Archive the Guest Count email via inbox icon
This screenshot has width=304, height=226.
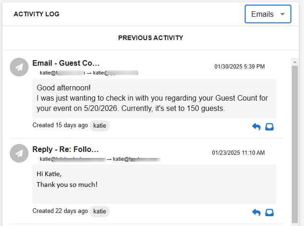tap(269, 127)
